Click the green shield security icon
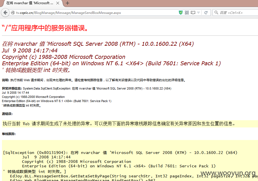 [181, 13]
